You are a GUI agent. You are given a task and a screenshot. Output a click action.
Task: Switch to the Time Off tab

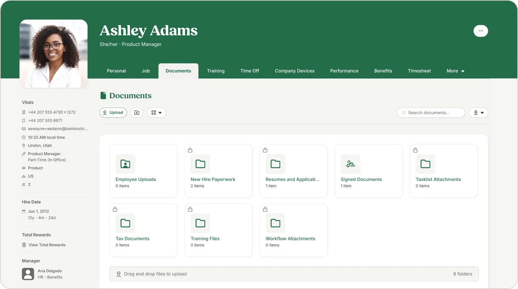click(x=250, y=71)
